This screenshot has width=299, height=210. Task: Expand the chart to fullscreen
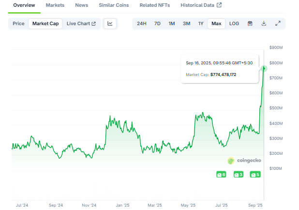click(278, 23)
